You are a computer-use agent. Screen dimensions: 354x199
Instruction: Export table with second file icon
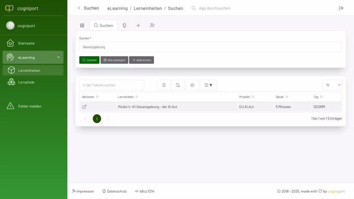click(178, 85)
